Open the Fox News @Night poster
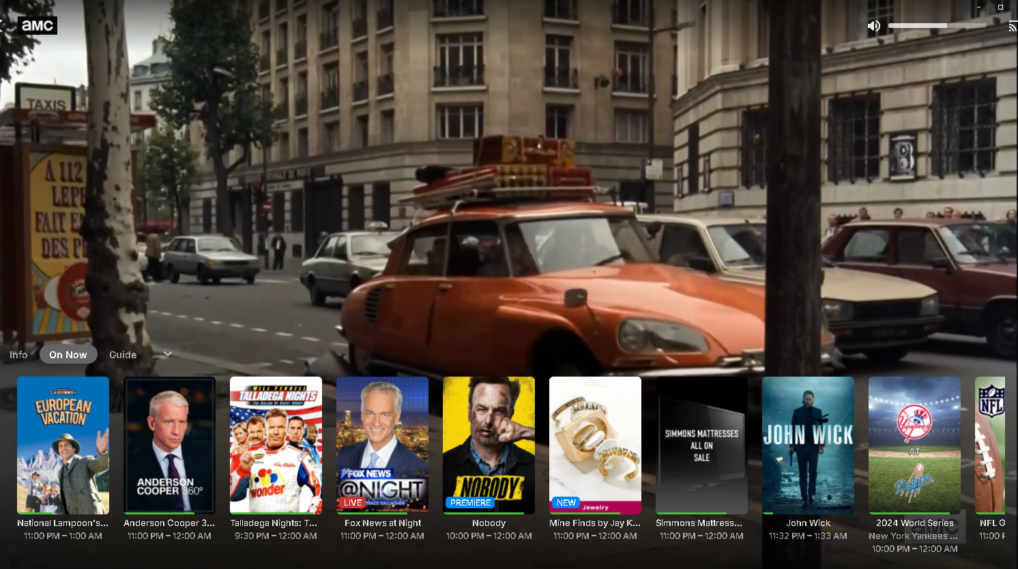 tap(382, 445)
